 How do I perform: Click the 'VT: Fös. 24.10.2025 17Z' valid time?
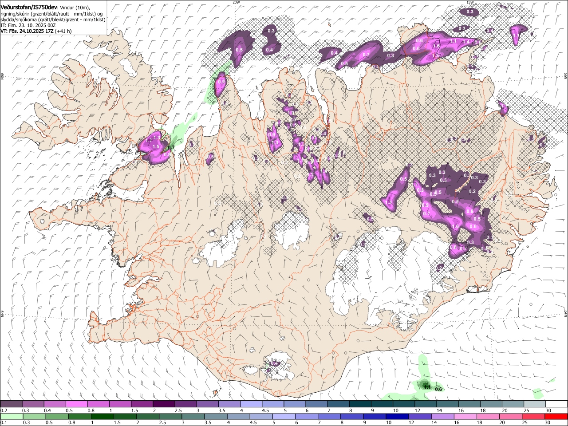27,31
